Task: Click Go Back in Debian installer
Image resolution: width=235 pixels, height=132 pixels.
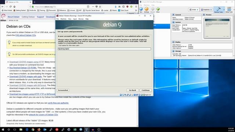Action: [133, 90]
